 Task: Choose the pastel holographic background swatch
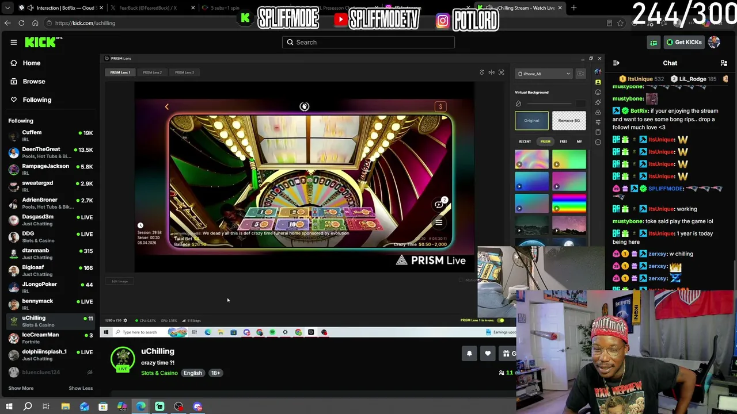(x=531, y=159)
